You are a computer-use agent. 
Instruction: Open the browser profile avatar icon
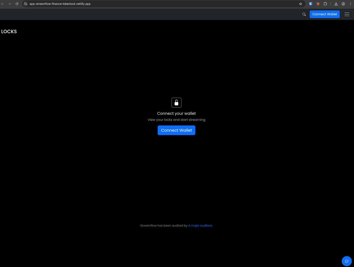click(343, 4)
